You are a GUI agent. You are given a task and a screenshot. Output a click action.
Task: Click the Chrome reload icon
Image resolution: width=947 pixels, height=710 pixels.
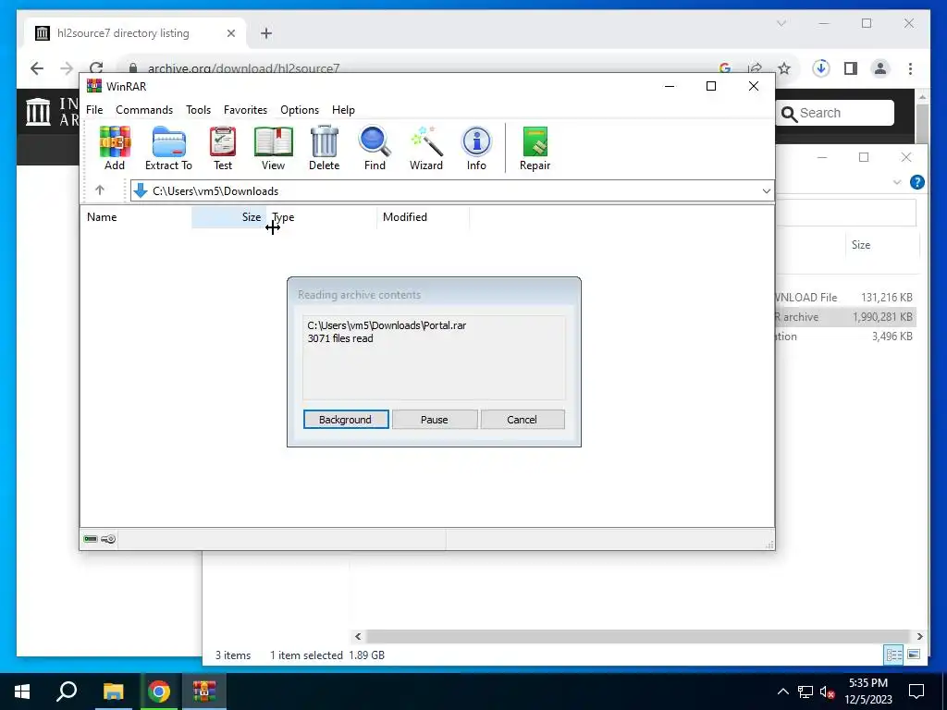click(x=96, y=68)
